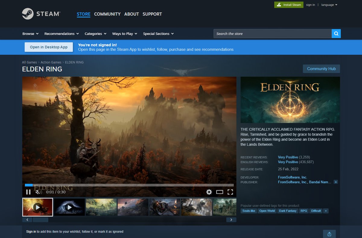Screen dimensions: 362x238
Task: Open Ways to Play dropdown
Action: click(125, 34)
